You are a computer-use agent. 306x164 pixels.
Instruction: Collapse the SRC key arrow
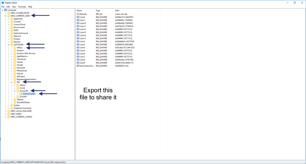12,82
